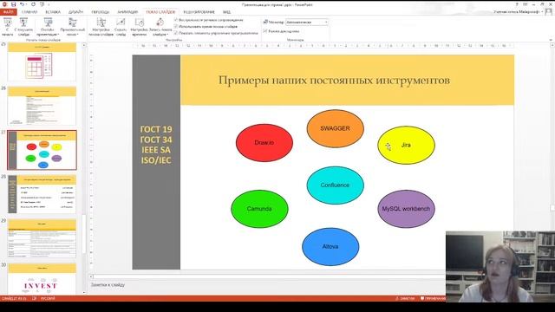Click the ГОСТ 19 sidebar text block

(x=156, y=145)
